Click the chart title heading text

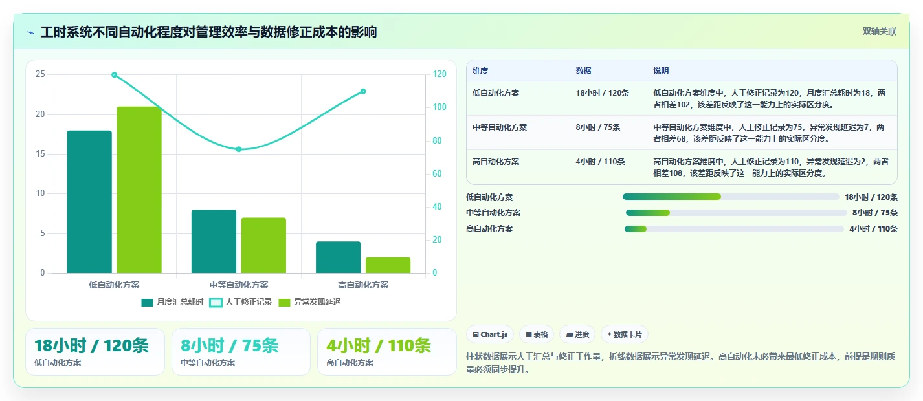pyautogui.click(x=208, y=32)
